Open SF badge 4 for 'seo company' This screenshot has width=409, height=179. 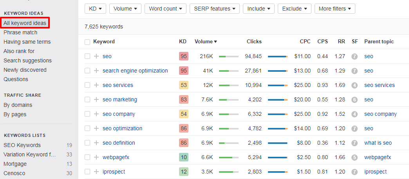354,114
